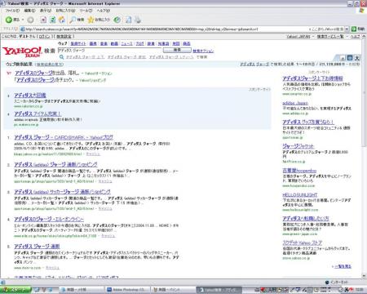Open the アディダスアイテム充実 sponsored link

click(38, 114)
